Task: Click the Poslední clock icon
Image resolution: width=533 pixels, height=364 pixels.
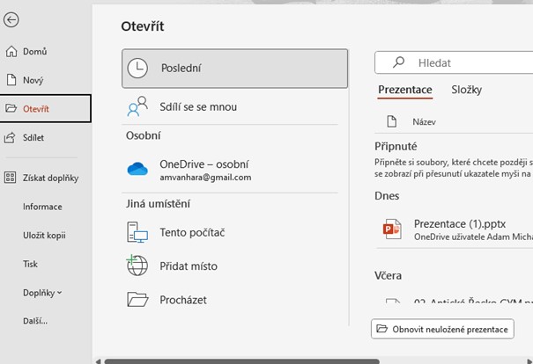Action: point(137,69)
